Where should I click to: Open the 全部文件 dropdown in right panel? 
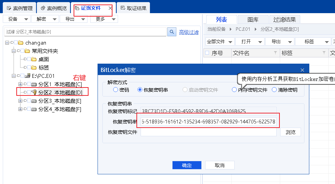coord(220,42)
